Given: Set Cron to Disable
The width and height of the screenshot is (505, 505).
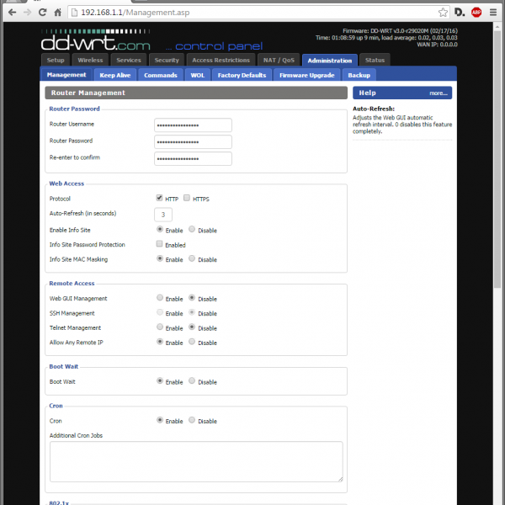Looking at the screenshot, I should click(192, 420).
